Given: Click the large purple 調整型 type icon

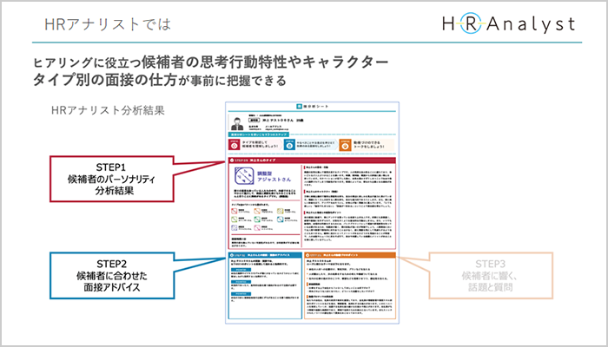Looking at the screenshot, I should [x=244, y=176].
